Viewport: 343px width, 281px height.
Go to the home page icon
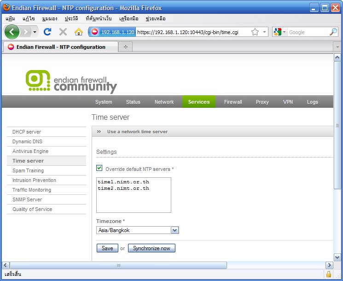click(79, 32)
